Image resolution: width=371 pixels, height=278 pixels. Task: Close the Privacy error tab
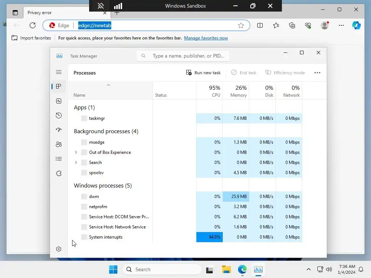[x=105, y=13]
